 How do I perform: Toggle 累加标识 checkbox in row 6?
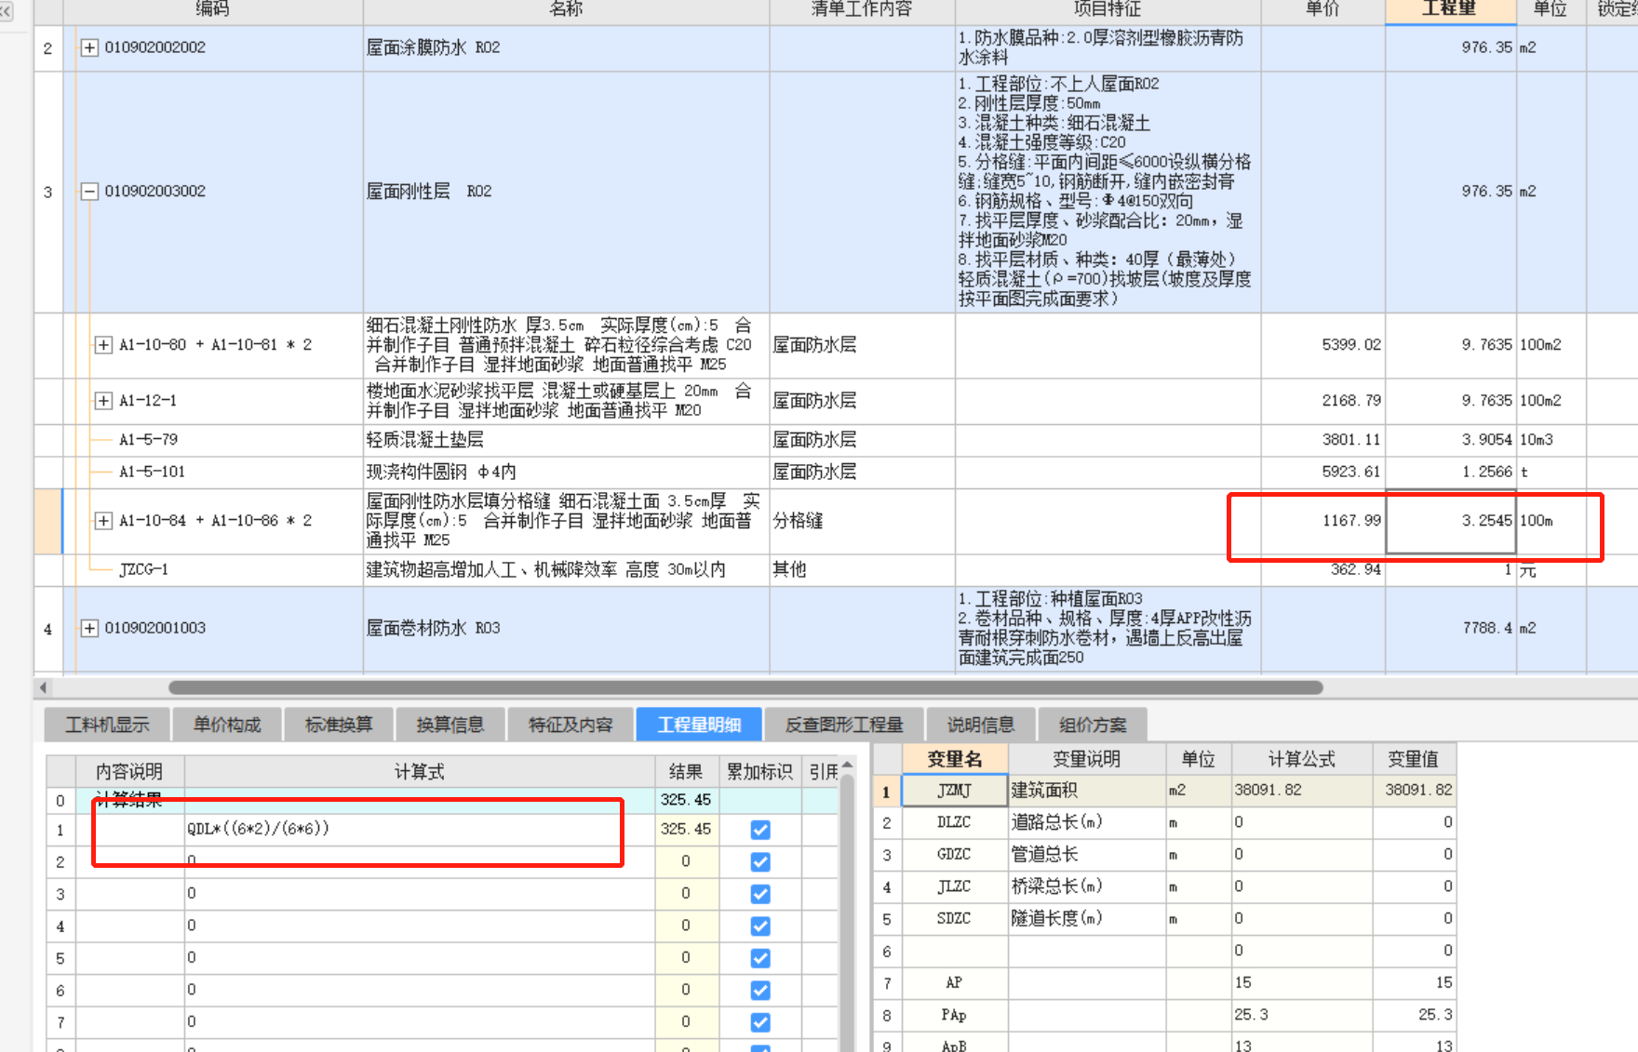760,991
